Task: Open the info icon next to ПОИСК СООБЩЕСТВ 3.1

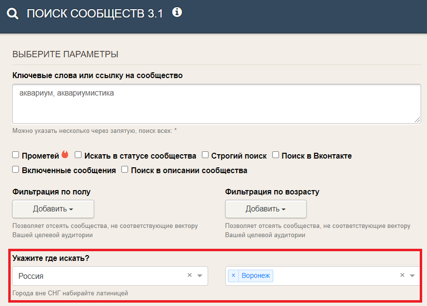Action: [x=177, y=12]
